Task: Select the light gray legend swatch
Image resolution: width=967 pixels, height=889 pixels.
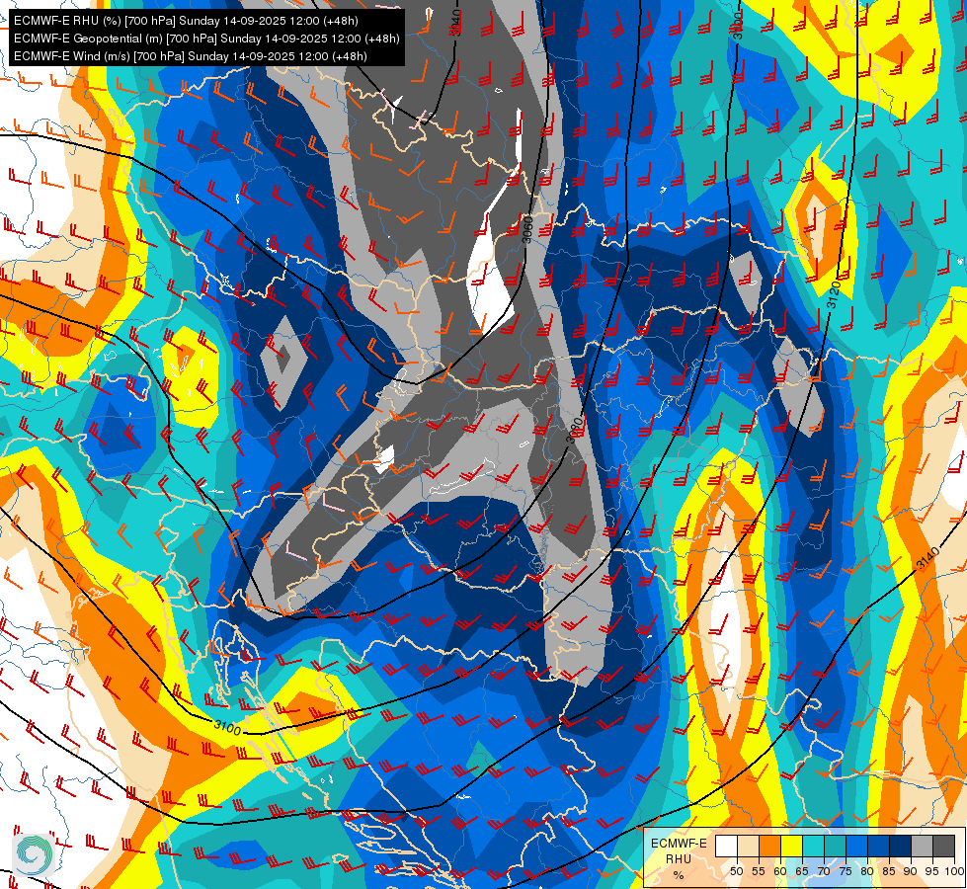Action: pos(923,846)
